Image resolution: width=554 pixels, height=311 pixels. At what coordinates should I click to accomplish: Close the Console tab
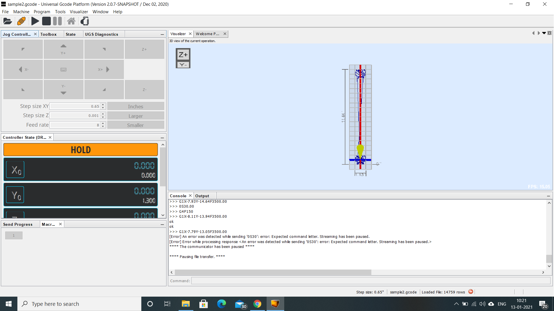[x=190, y=196]
